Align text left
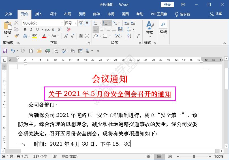 click(95, 29)
